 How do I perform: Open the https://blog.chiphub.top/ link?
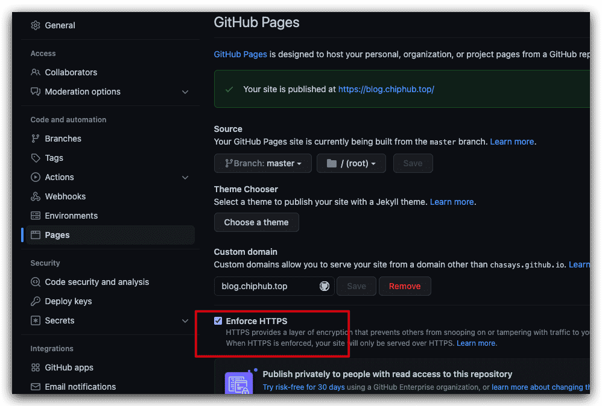click(x=386, y=89)
